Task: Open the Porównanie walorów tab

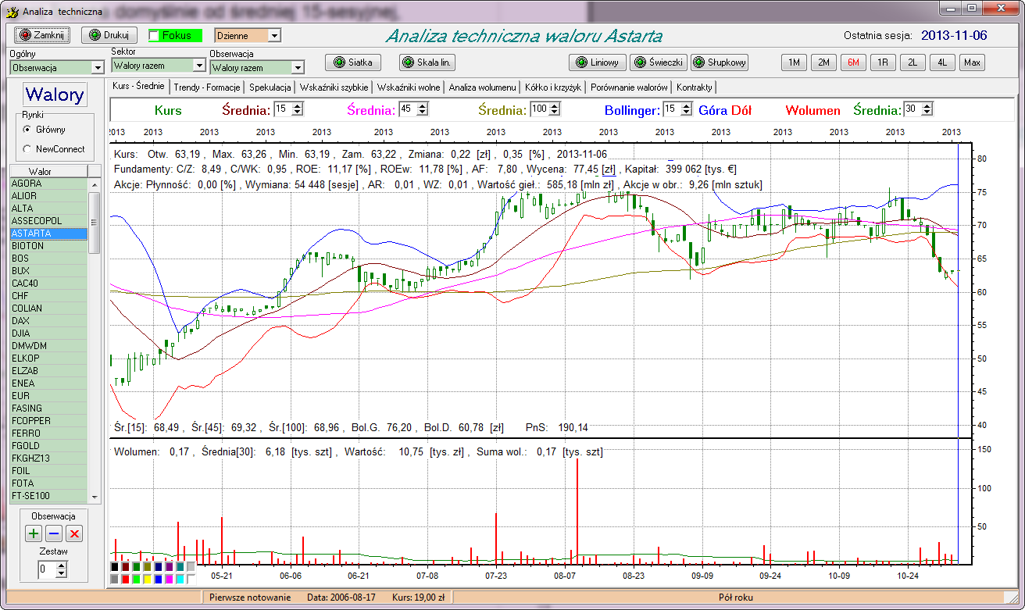Action: coord(630,87)
